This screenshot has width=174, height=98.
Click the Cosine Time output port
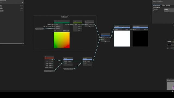click(x=53, y=63)
